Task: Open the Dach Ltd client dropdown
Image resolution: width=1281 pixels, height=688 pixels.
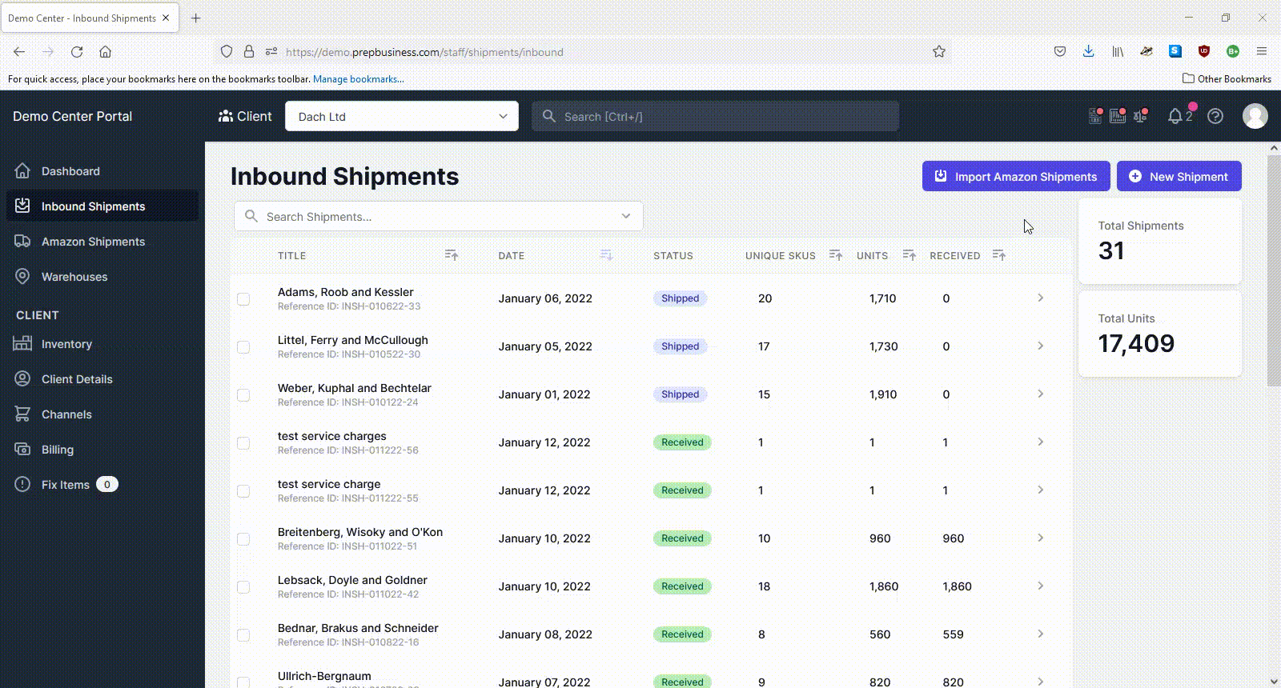Action: (402, 116)
